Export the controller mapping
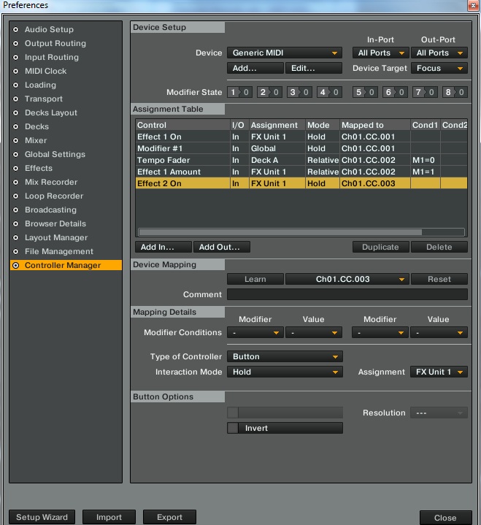The width and height of the screenshot is (481, 525). coord(169,517)
